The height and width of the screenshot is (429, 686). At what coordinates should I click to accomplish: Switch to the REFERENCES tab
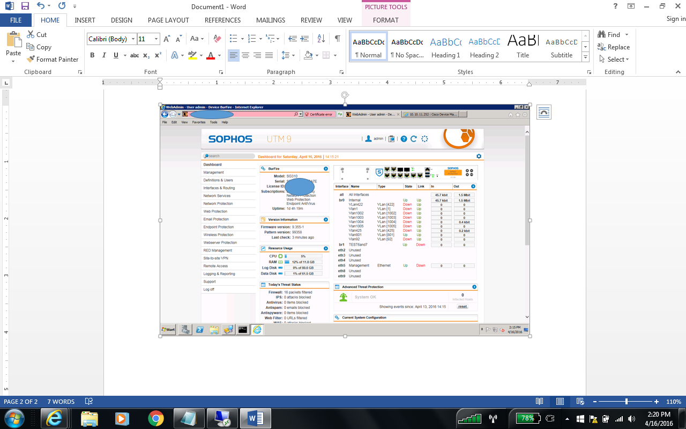click(222, 20)
